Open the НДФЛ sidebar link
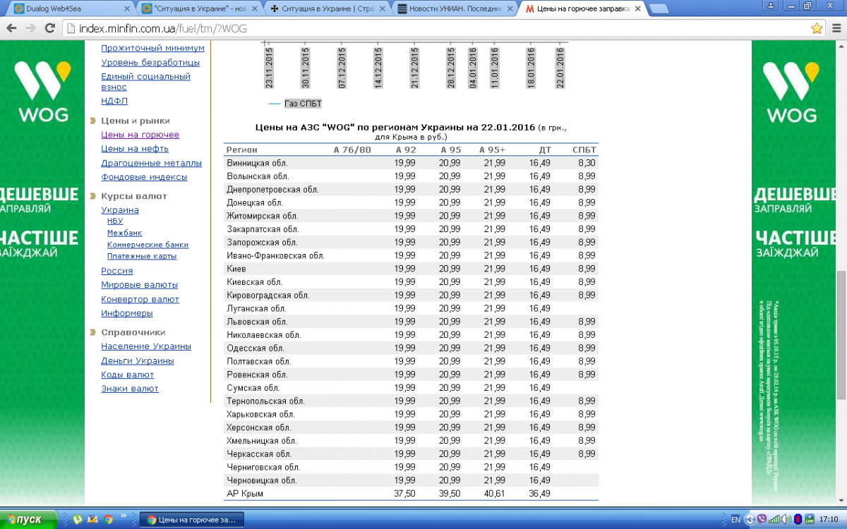847x529 pixels. tap(114, 101)
